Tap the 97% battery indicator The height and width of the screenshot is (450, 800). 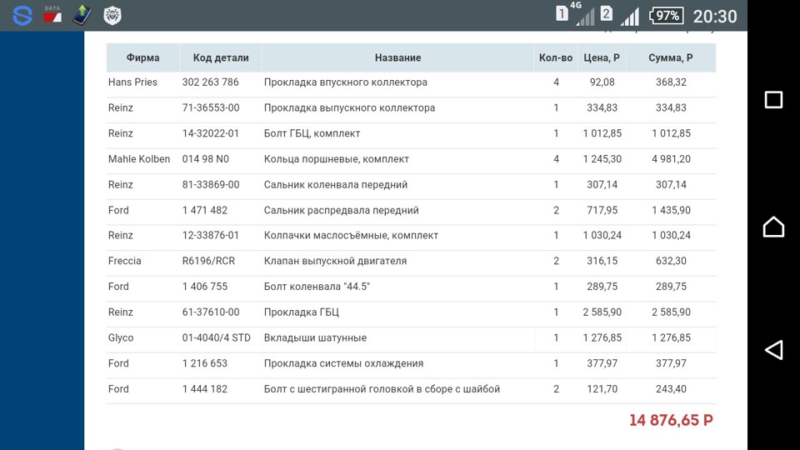coord(667,16)
